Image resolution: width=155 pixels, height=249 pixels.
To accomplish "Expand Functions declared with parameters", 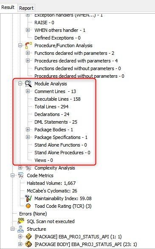I will 28,53.
